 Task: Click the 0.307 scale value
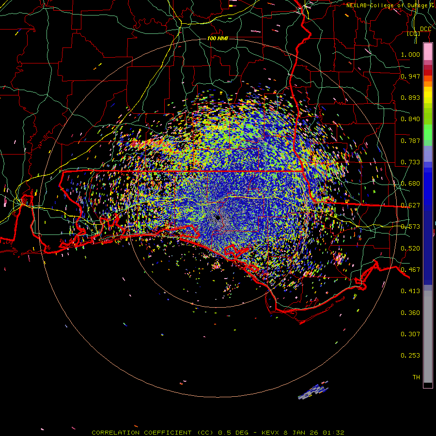(x=410, y=334)
